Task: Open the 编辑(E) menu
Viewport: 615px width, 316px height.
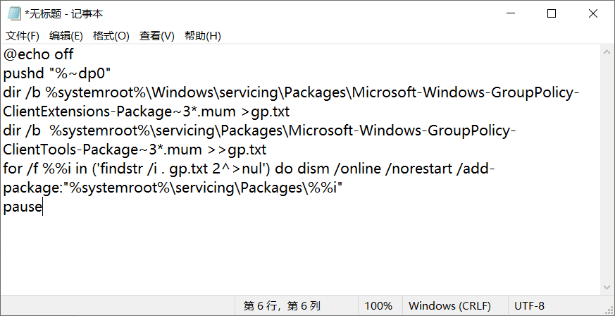Action: pyautogui.click(x=66, y=36)
